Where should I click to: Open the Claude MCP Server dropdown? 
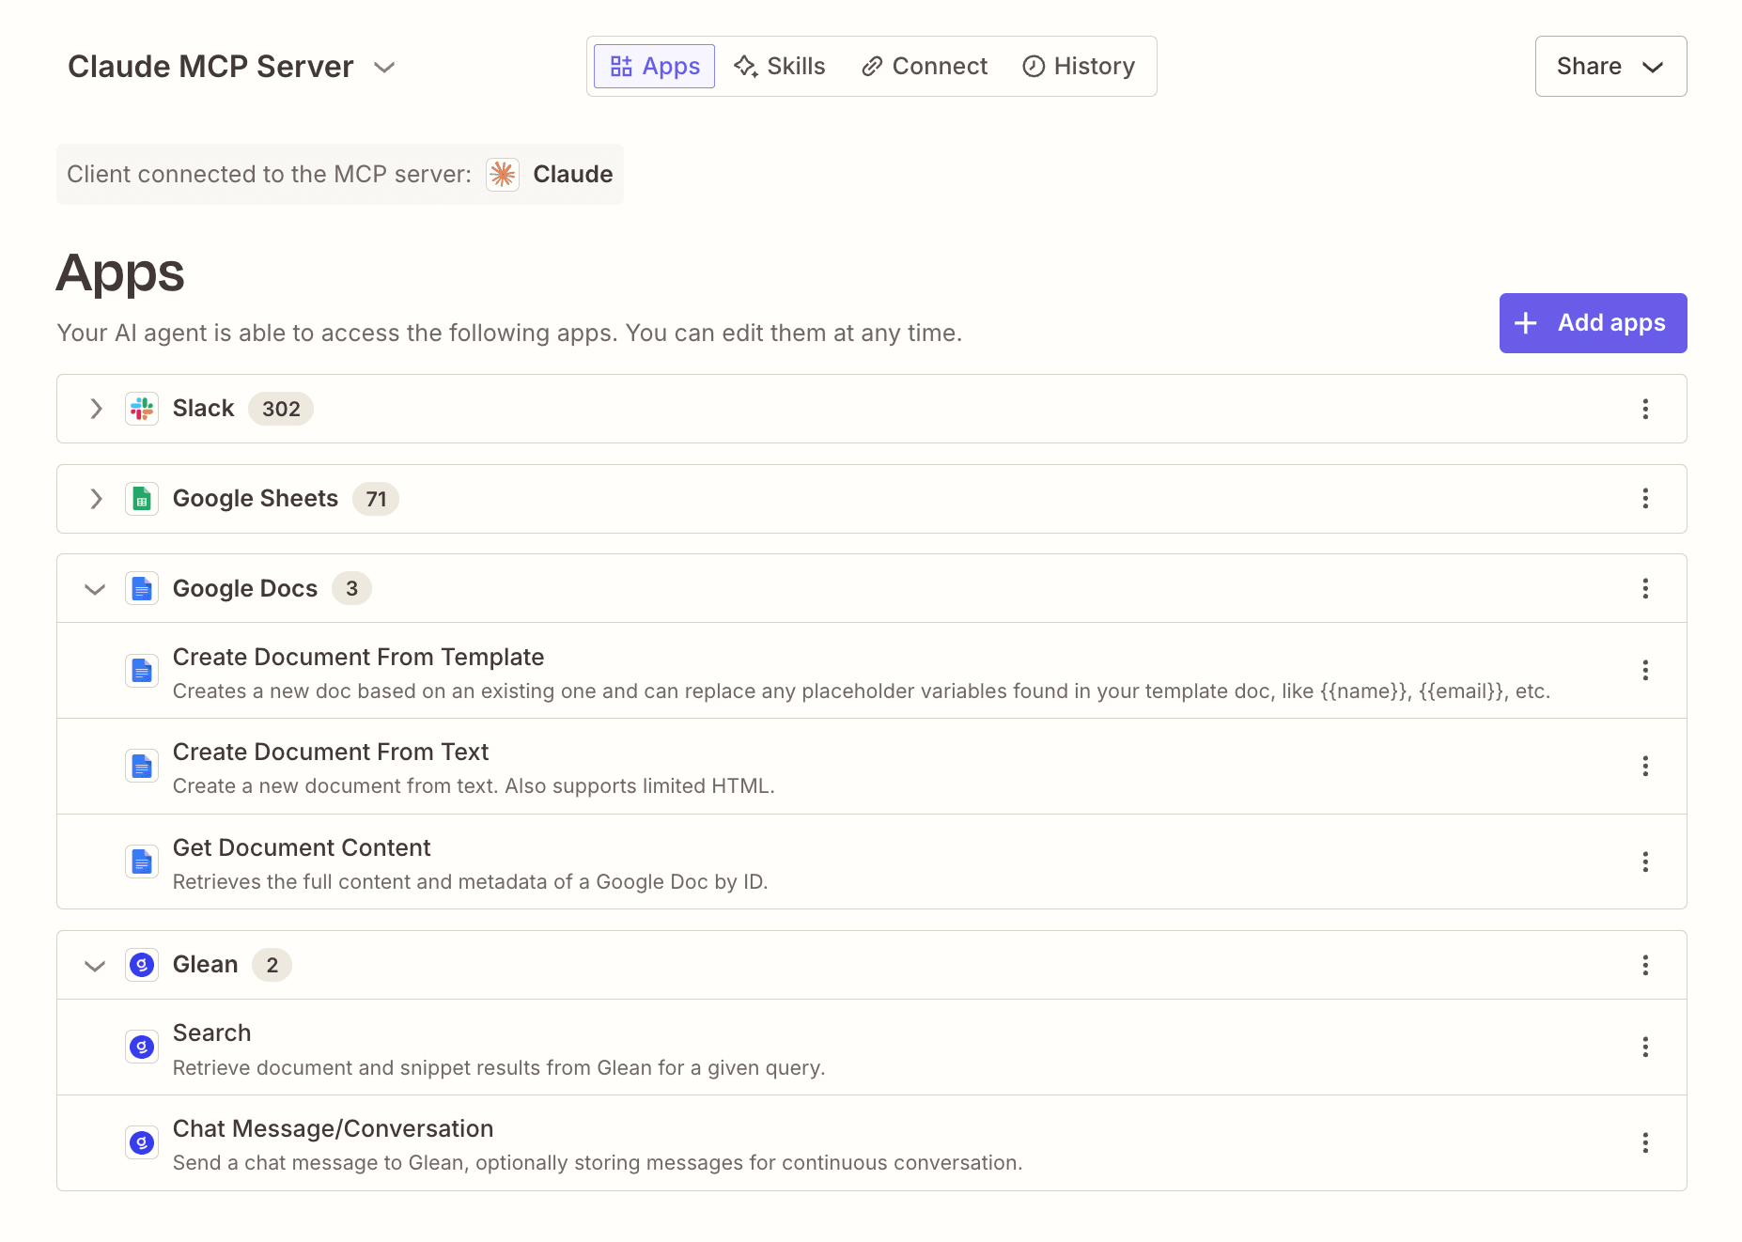pyautogui.click(x=383, y=67)
